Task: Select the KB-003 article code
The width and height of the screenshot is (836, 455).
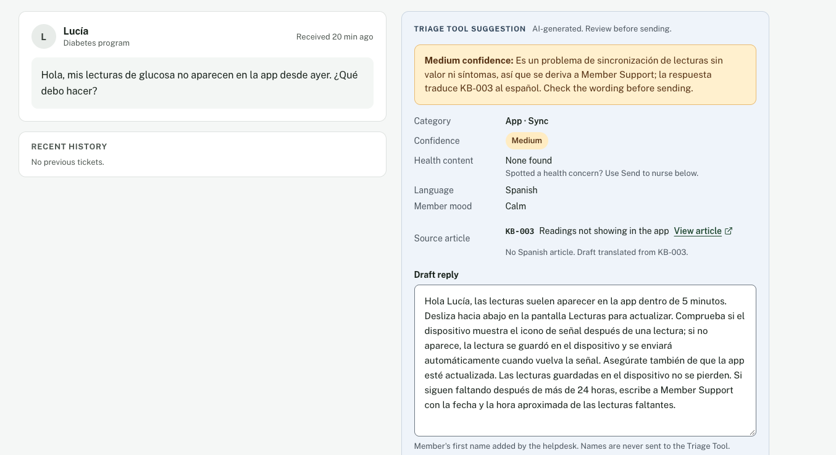Action: (x=519, y=232)
